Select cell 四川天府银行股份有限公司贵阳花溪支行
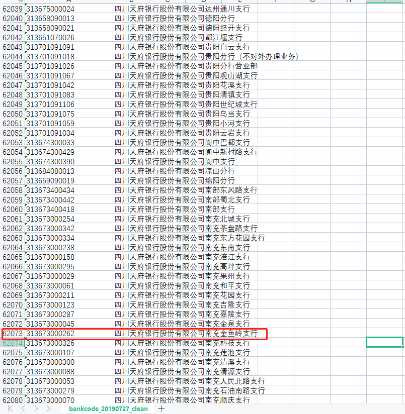Viewport: 405px width, 414px height. 182,85
